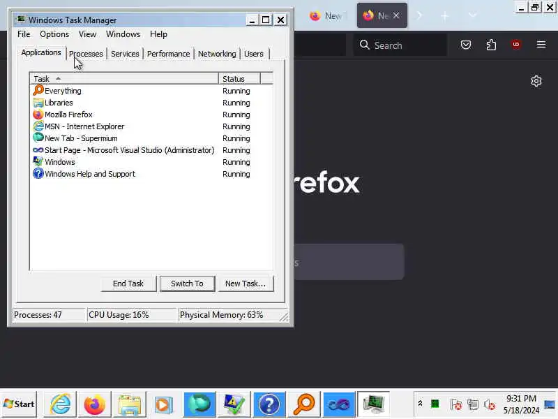Select the Windows task icon
The height and width of the screenshot is (419, 558).
click(38, 161)
